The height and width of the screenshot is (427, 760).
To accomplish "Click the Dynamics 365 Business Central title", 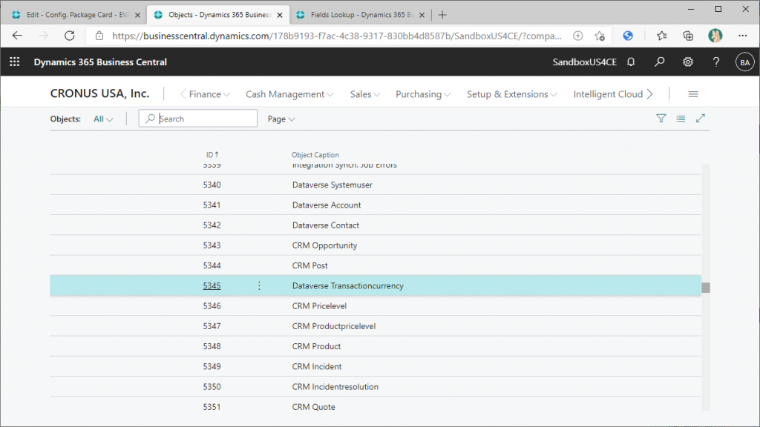I will coord(100,62).
